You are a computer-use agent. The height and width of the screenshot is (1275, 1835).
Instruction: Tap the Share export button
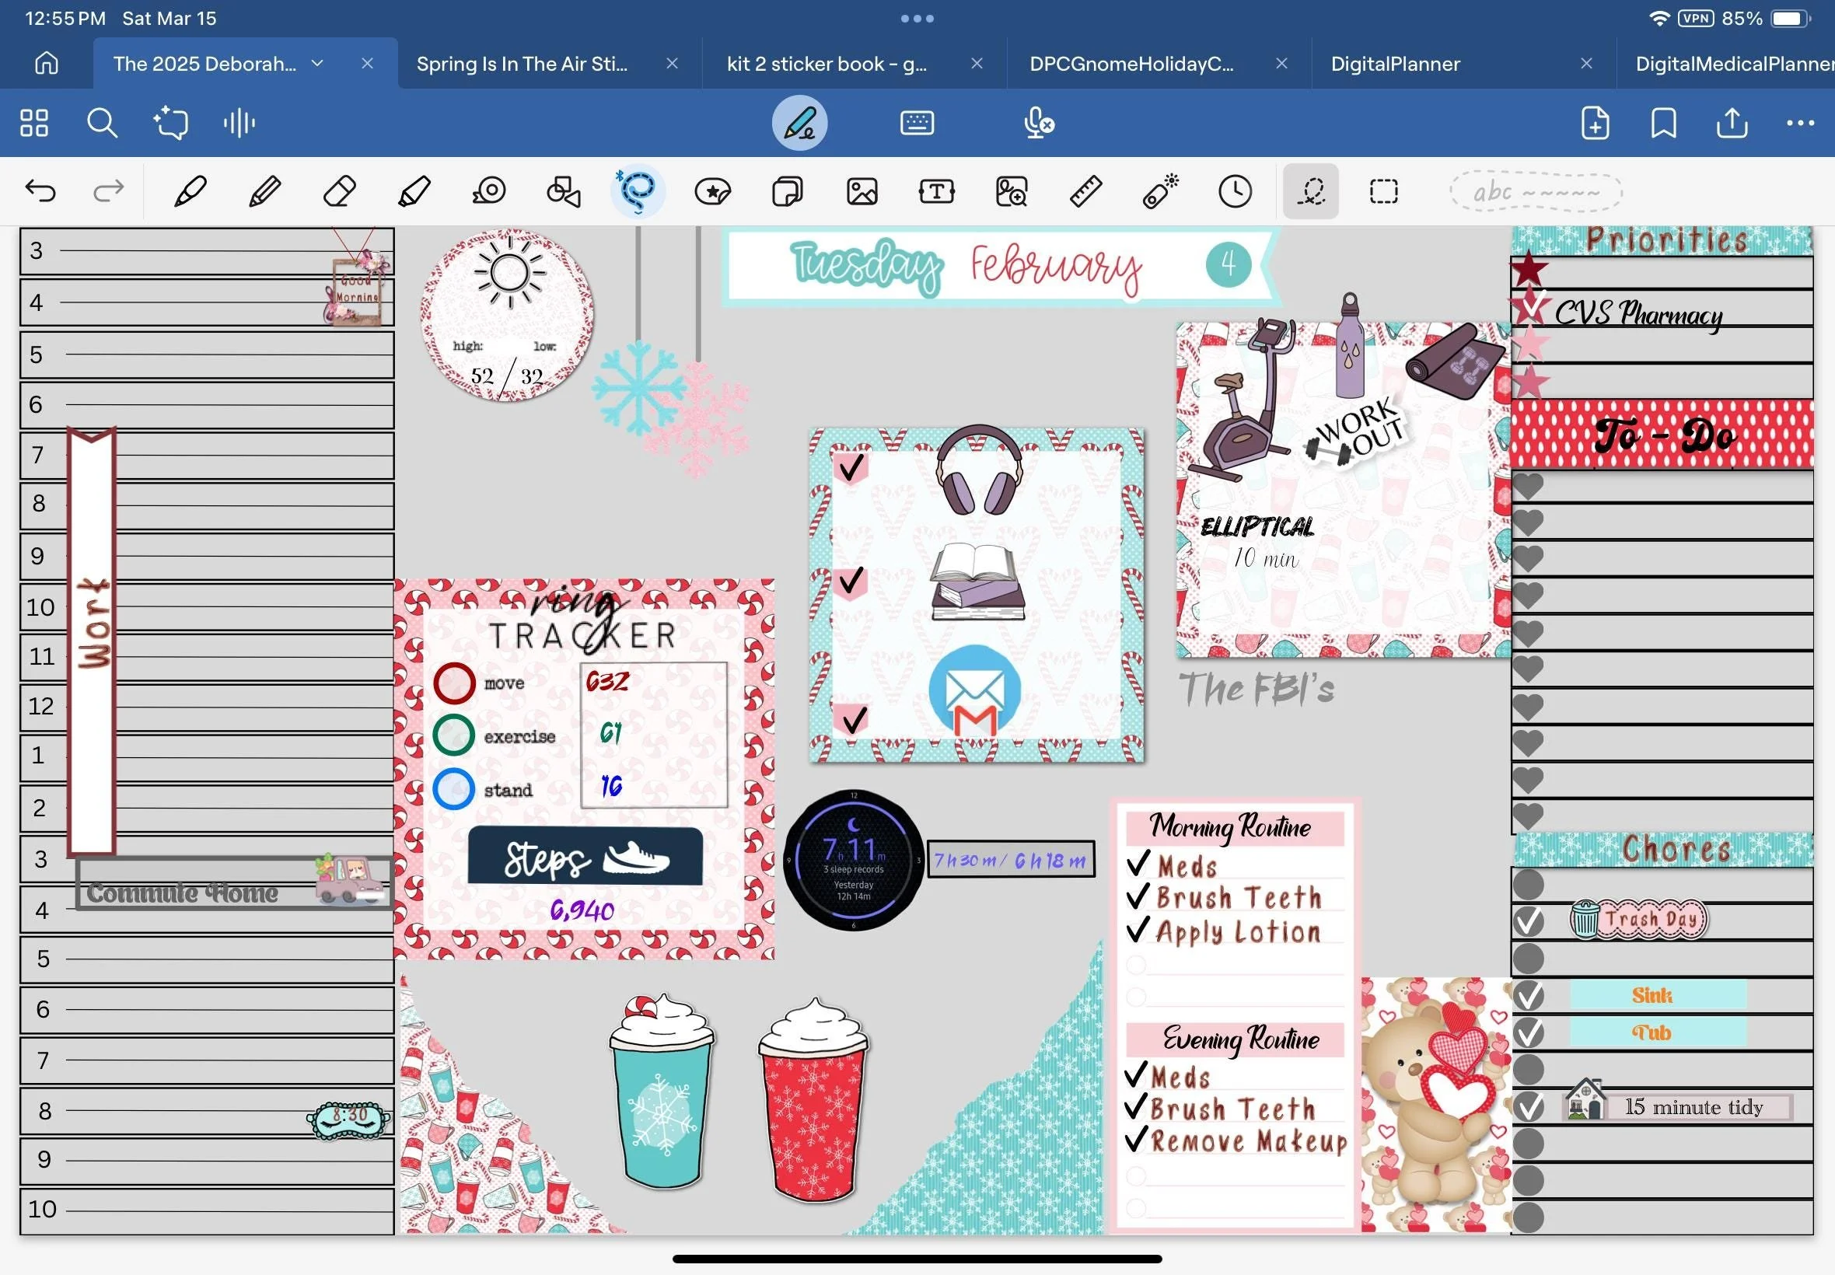point(1731,123)
